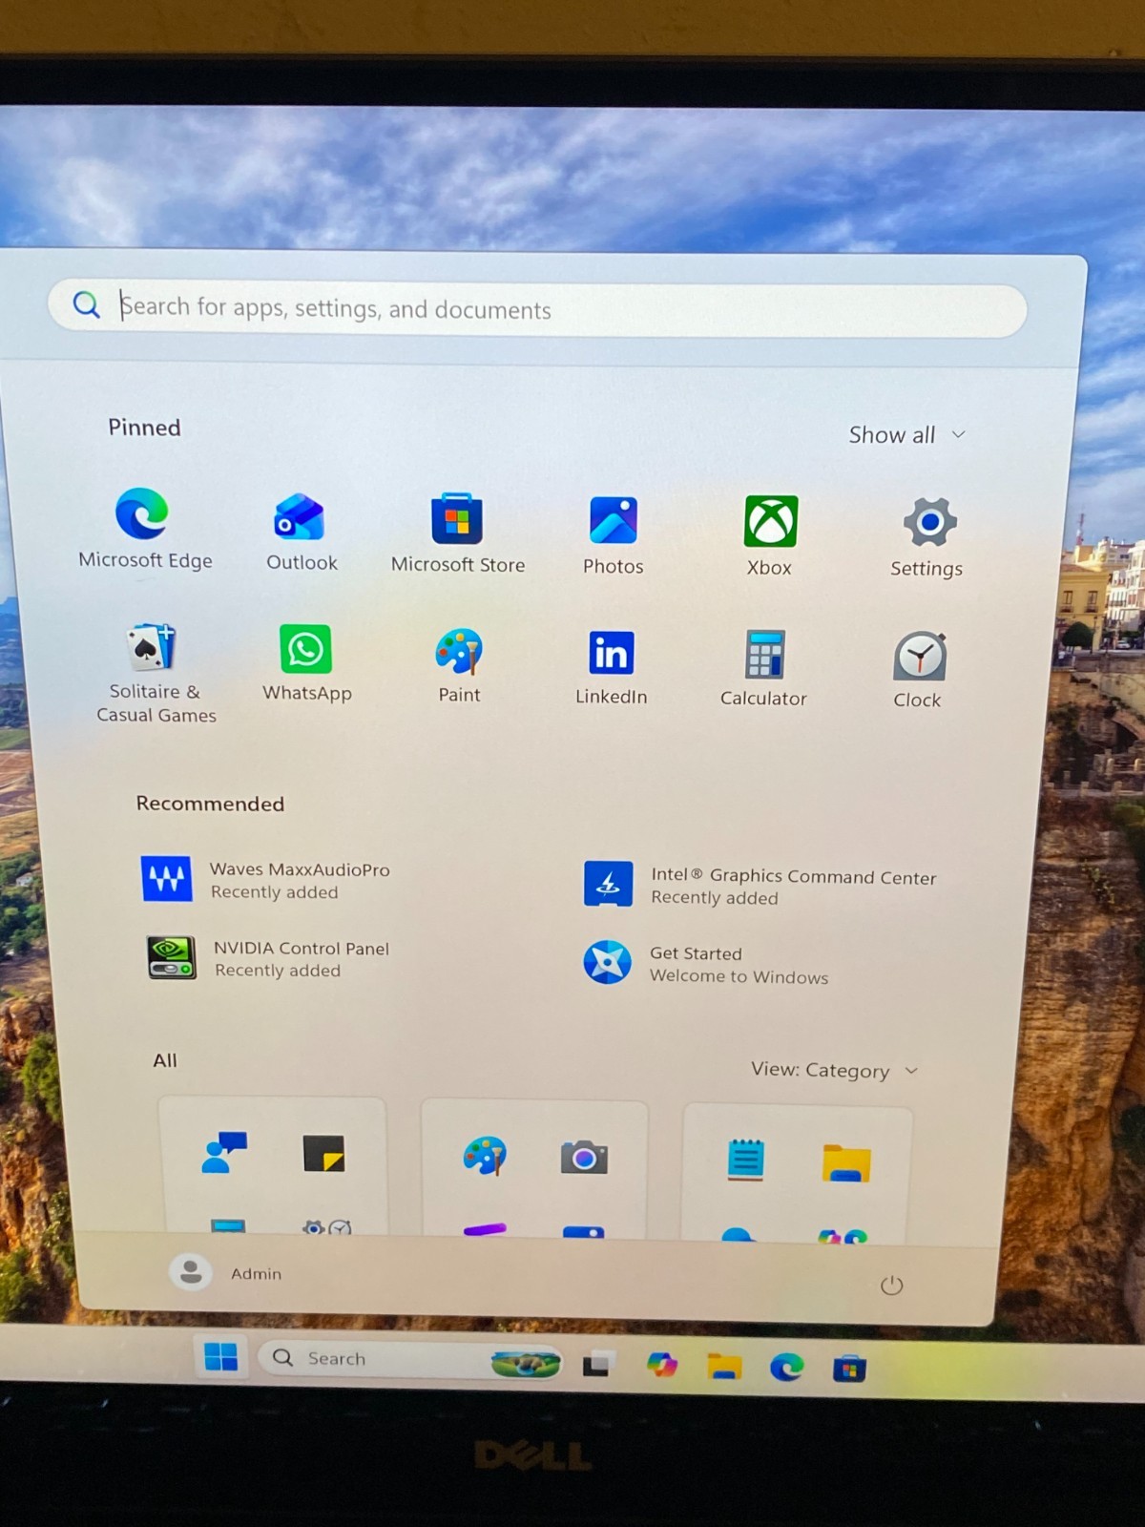Viewport: 1145px width, 1527px height.
Task: Launch the pinned WhatsApp app
Action: [x=306, y=664]
